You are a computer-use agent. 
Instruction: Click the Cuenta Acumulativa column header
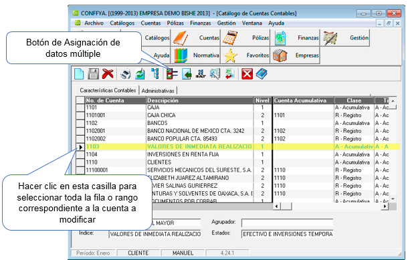pos(304,100)
